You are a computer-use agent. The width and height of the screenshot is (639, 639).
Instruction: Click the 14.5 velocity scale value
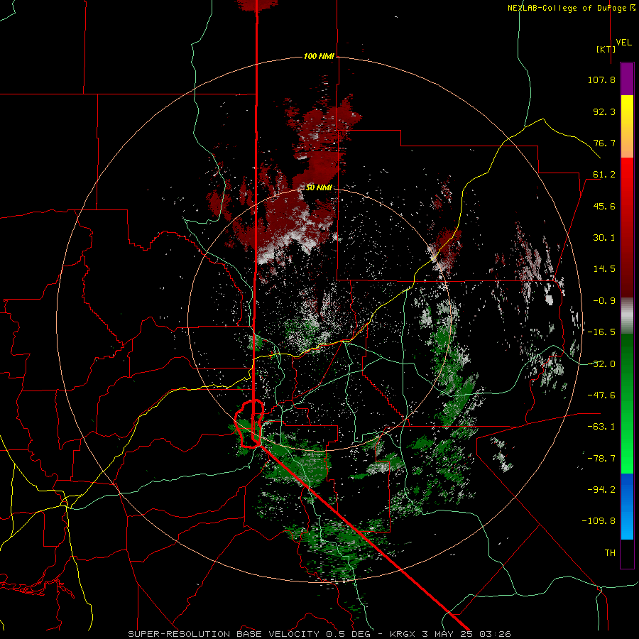click(604, 269)
